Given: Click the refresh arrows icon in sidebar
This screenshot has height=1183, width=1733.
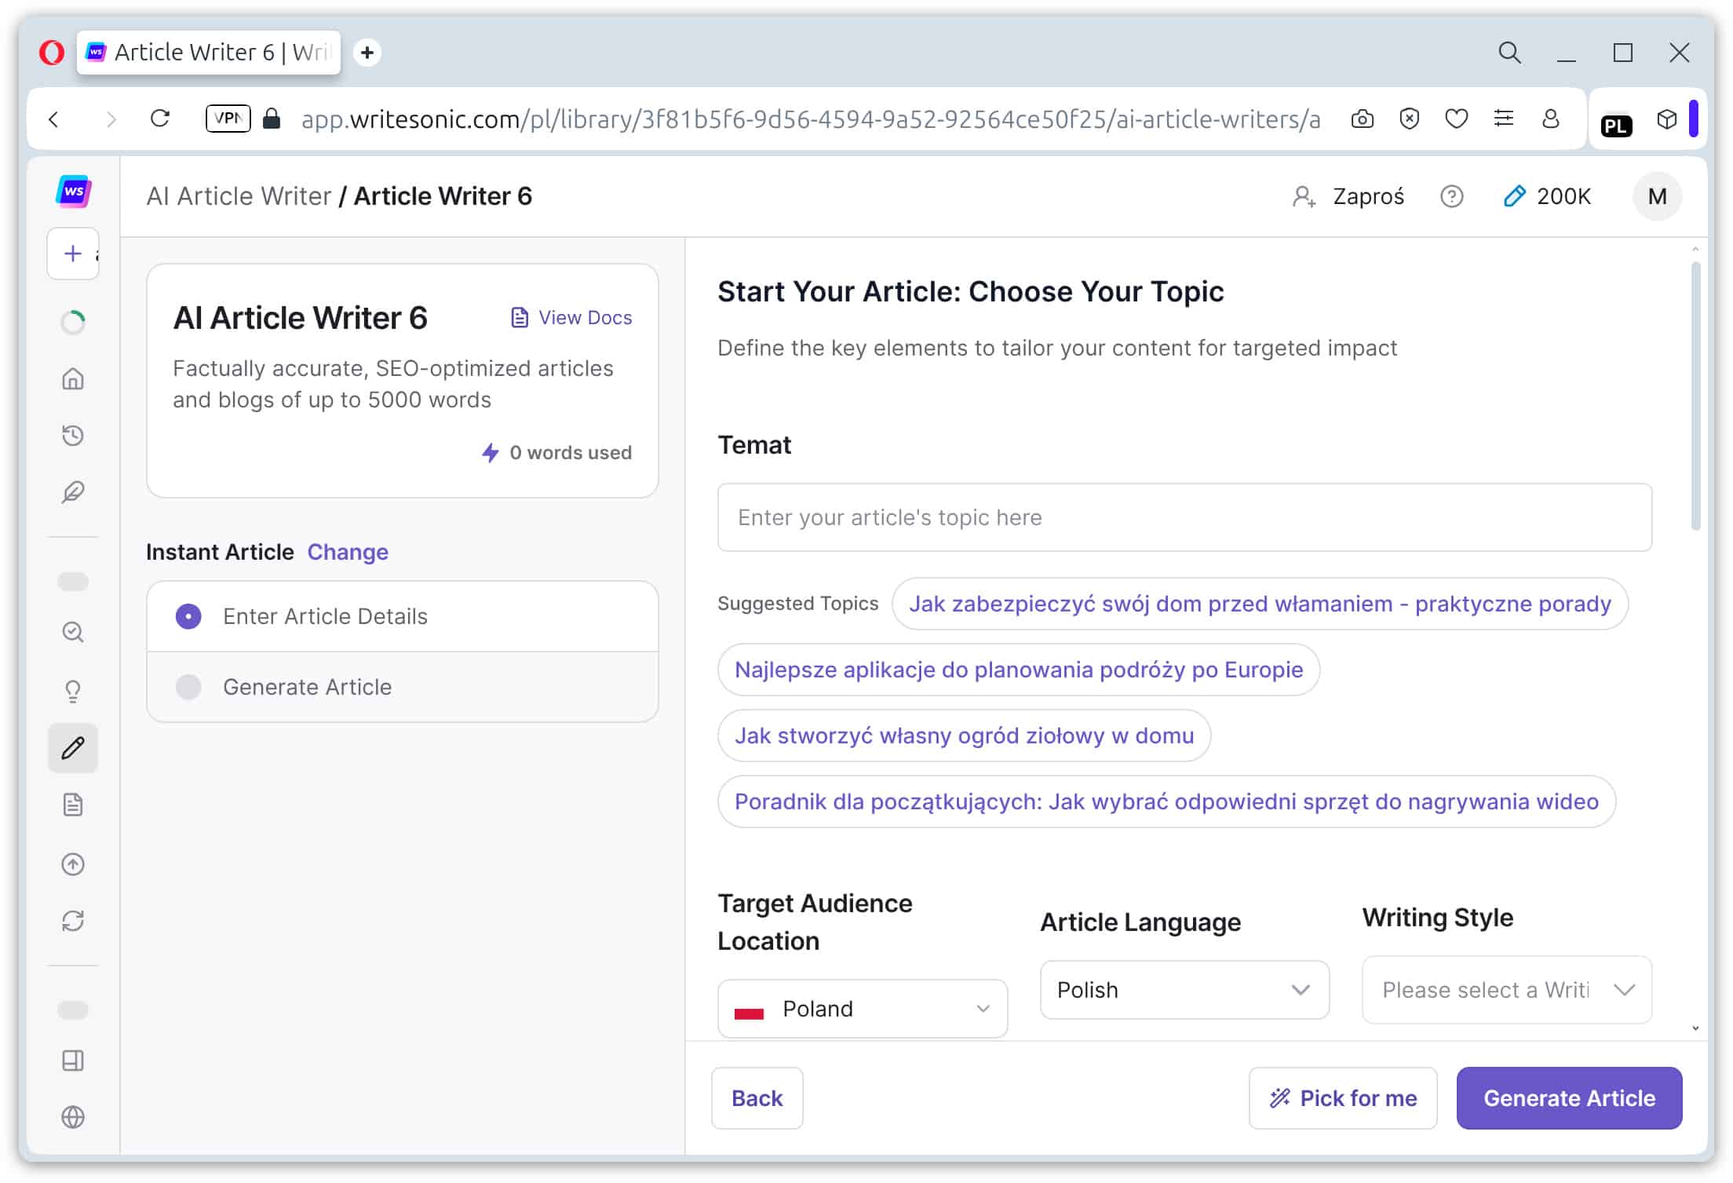Looking at the screenshot, I should point(73,921).
